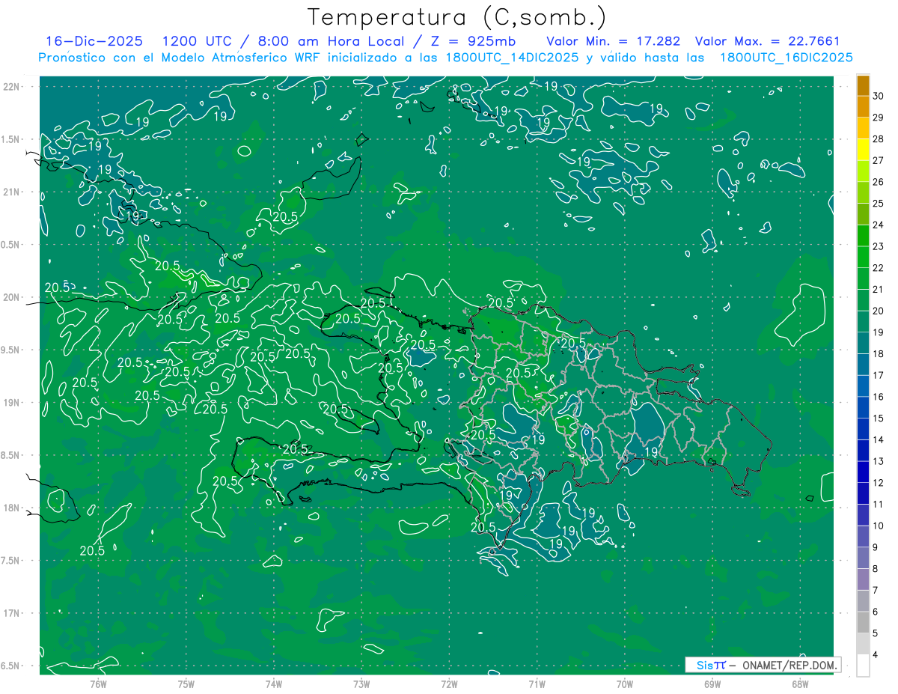This screenshot has height=694, width=898.
Task: Click the '18N' latitude axis label
Action: 12,508
